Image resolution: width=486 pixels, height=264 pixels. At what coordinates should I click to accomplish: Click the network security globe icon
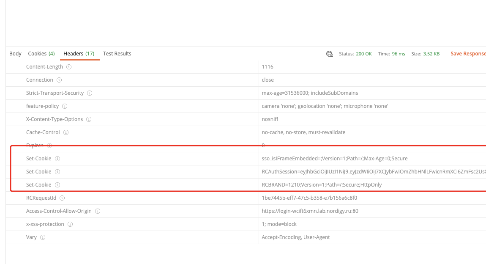tap(329, 54)
